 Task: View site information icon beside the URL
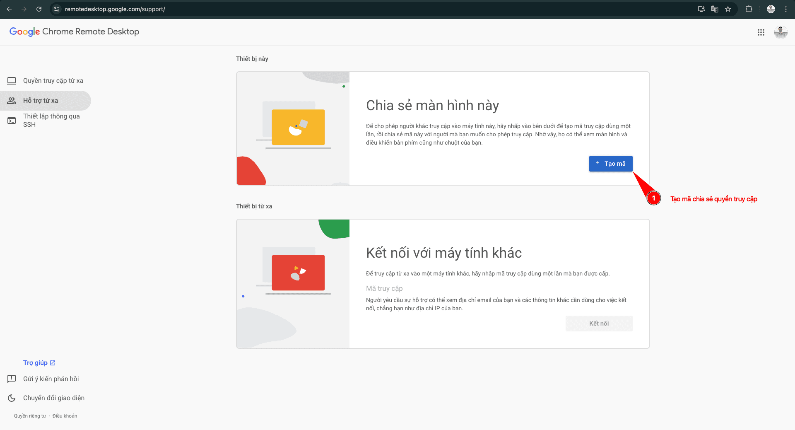pyautogui.click(x=57, y=9)
